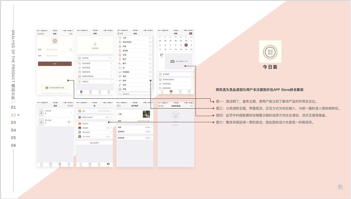
Task: Tap the 给我评价 icon in settings
Action: click(x=80, y=123)
